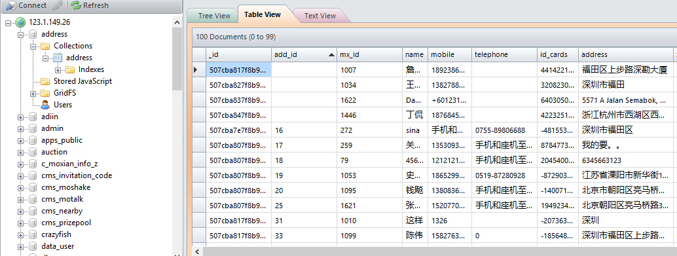Click the cms_moshake database icon
677x256 pixels.
(32, 188)
